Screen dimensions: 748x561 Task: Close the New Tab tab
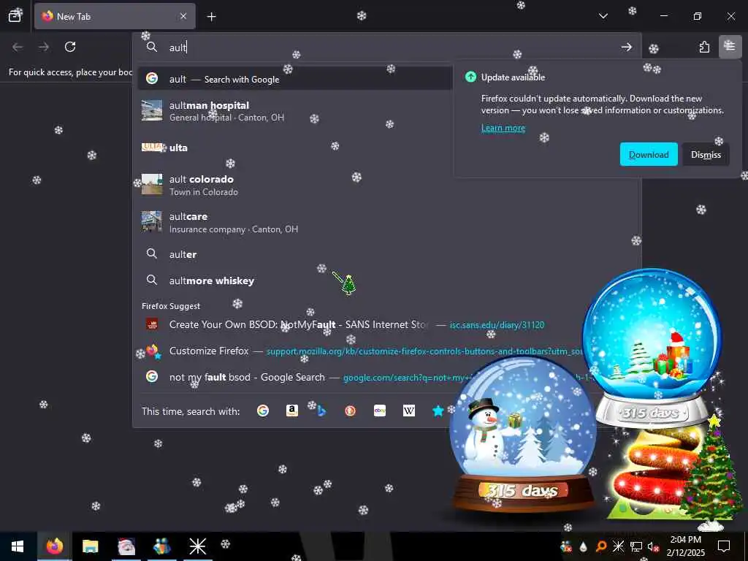183,16
